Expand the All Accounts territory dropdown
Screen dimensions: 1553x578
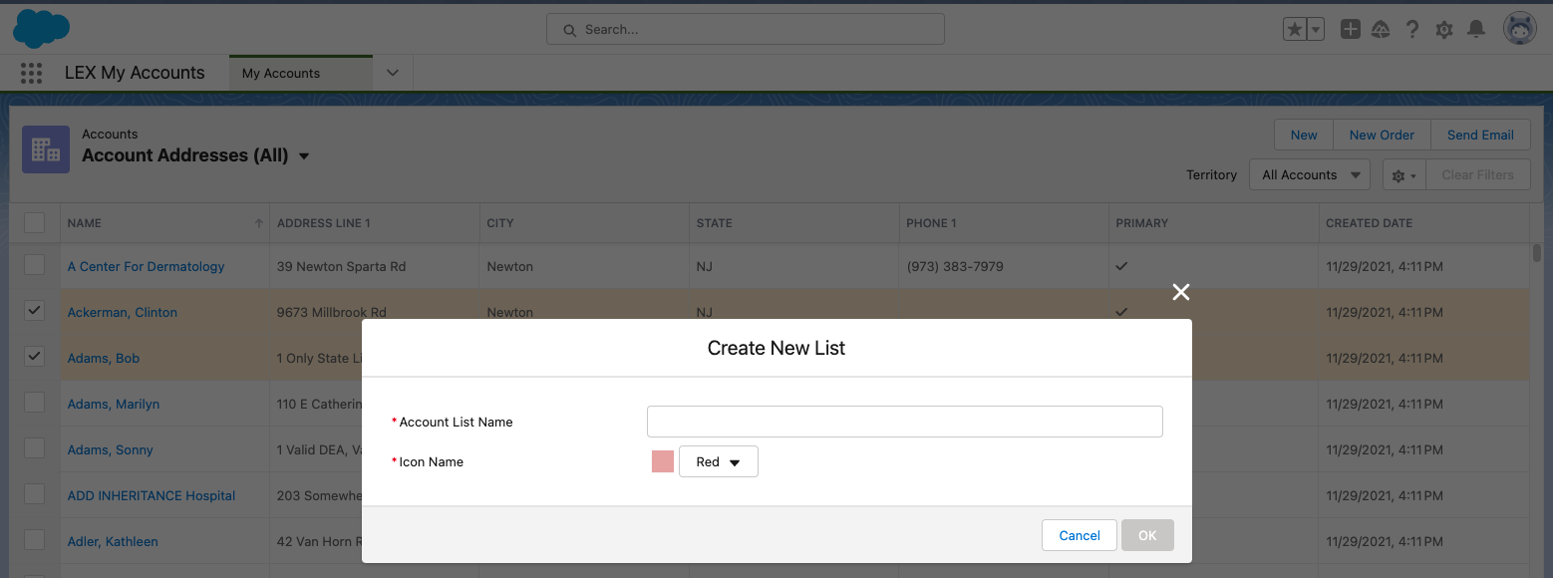pos(1309,175)
